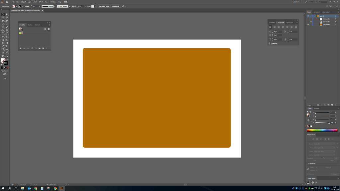This screenshot has width=340, height=191.
Task: Uncheck the Hyphenate checkbox
Action: (269, 43)
